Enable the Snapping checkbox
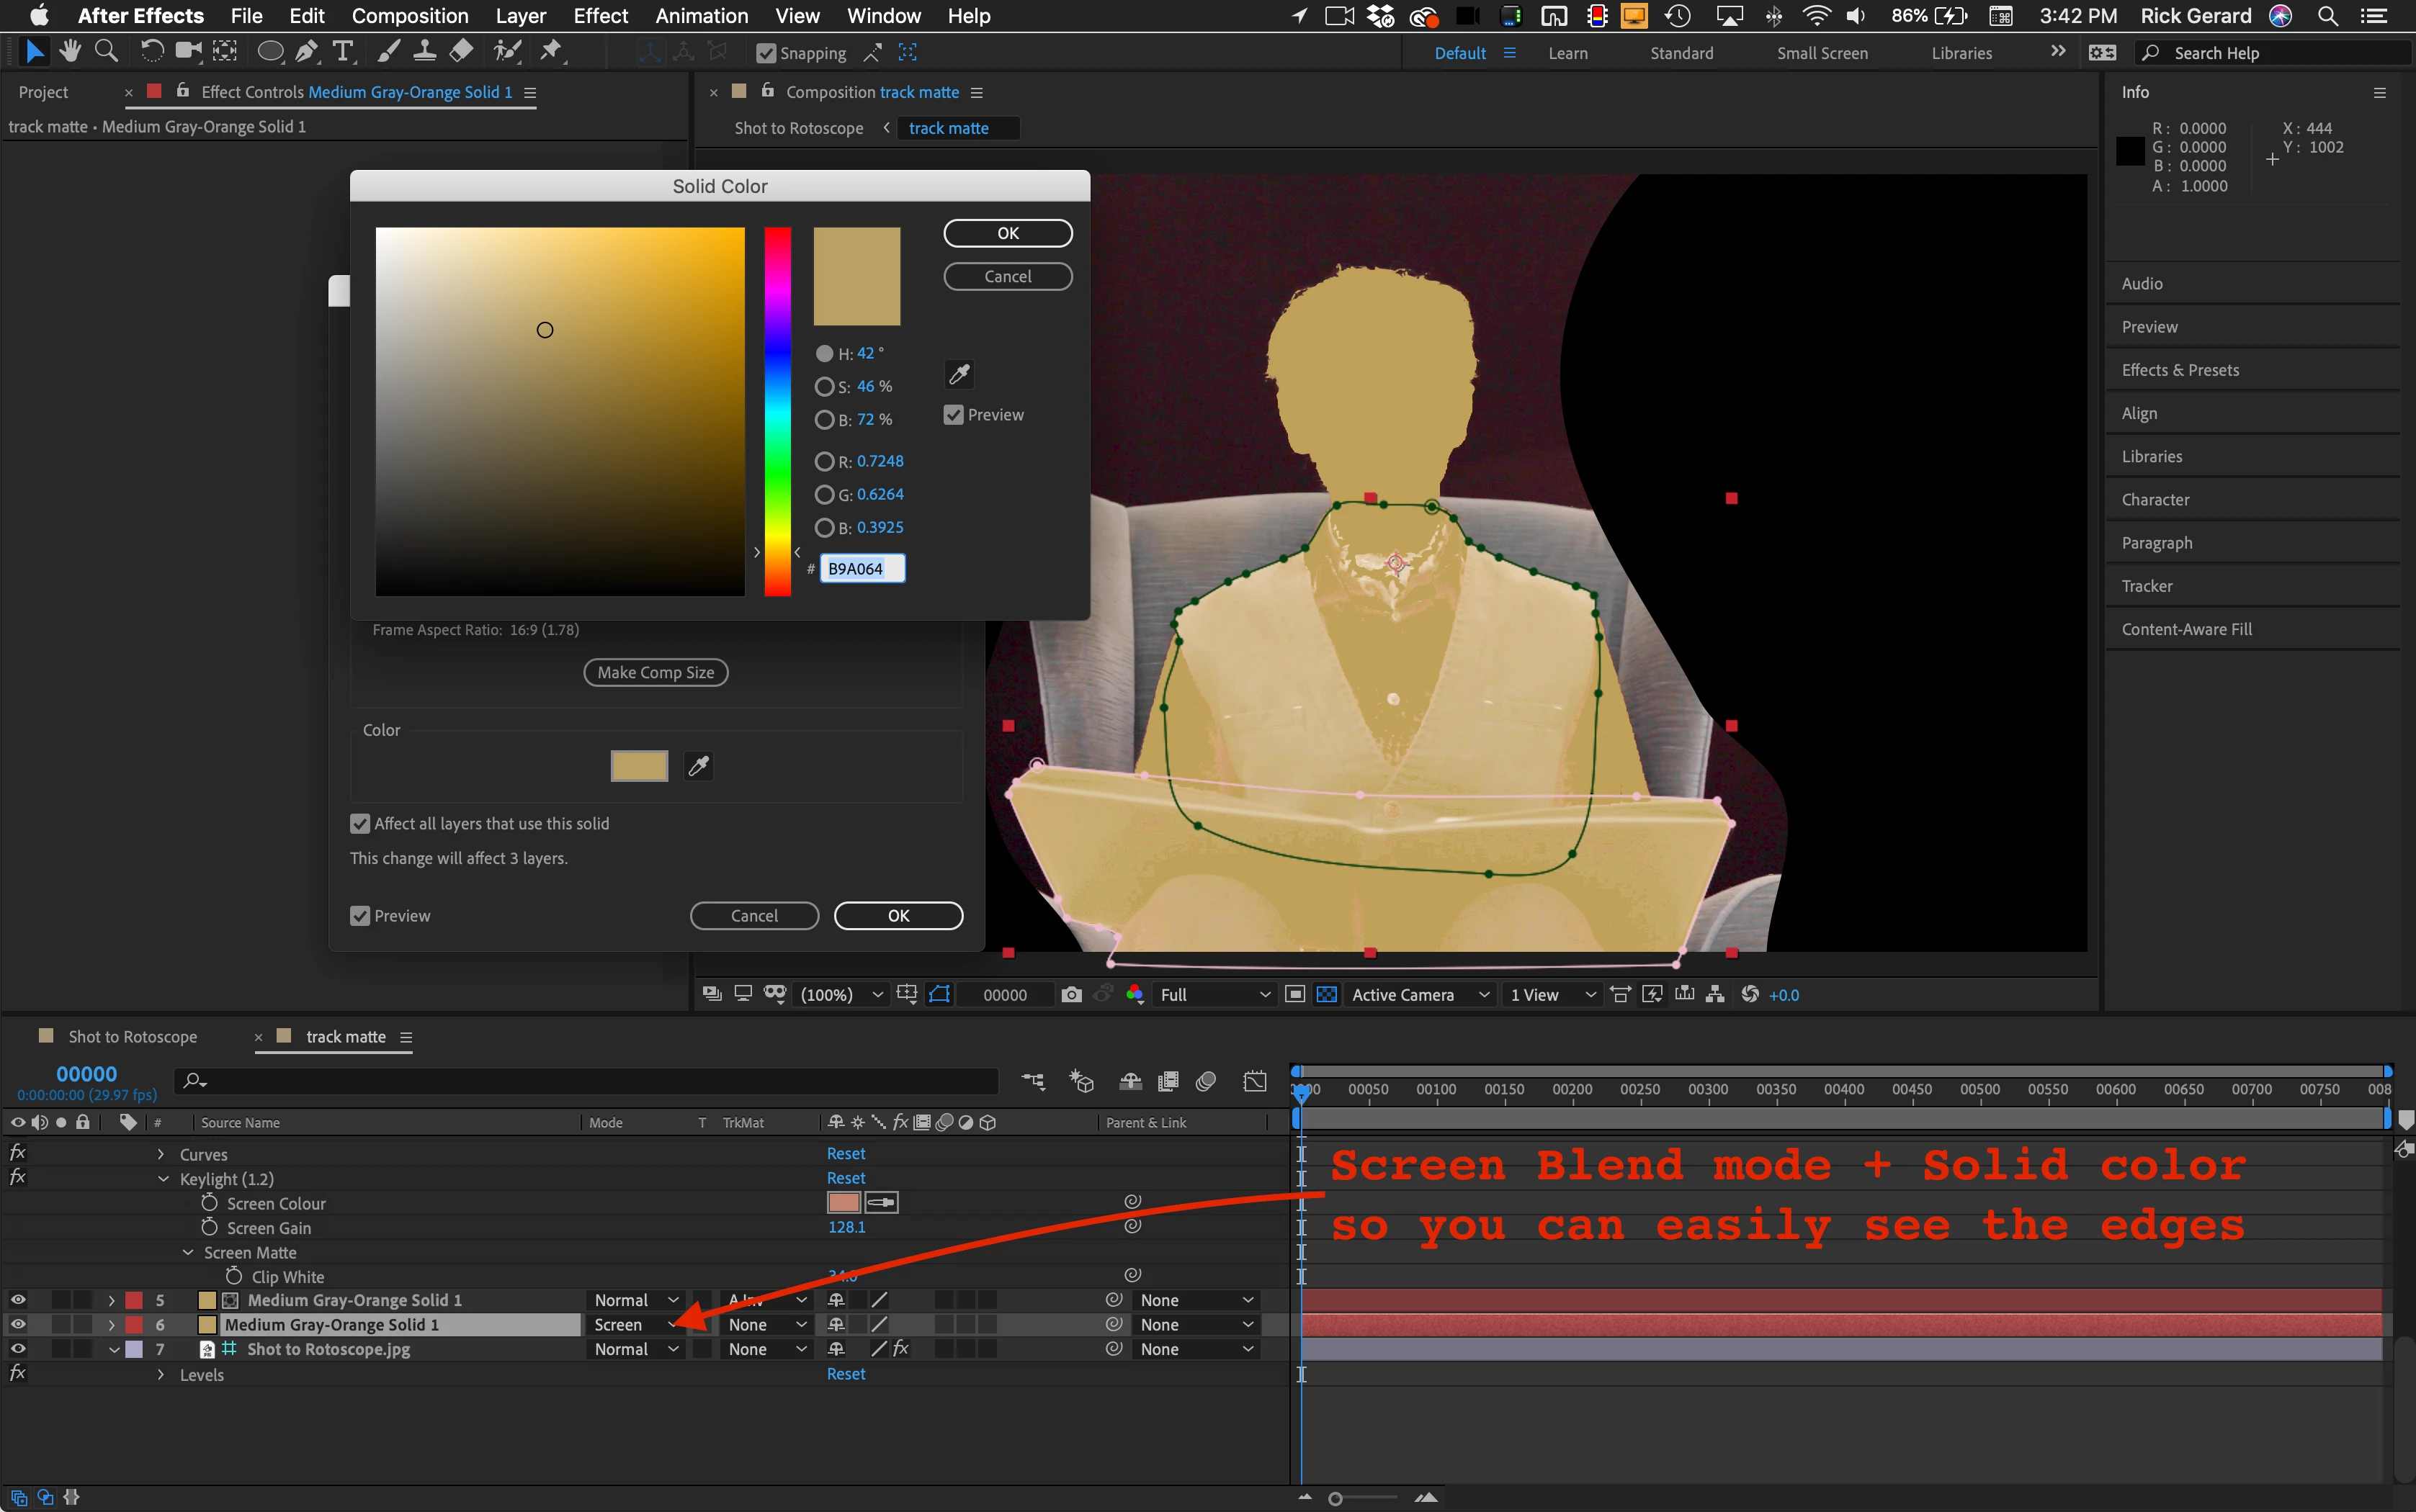2416x1512 pixels. tap(766, 53)
